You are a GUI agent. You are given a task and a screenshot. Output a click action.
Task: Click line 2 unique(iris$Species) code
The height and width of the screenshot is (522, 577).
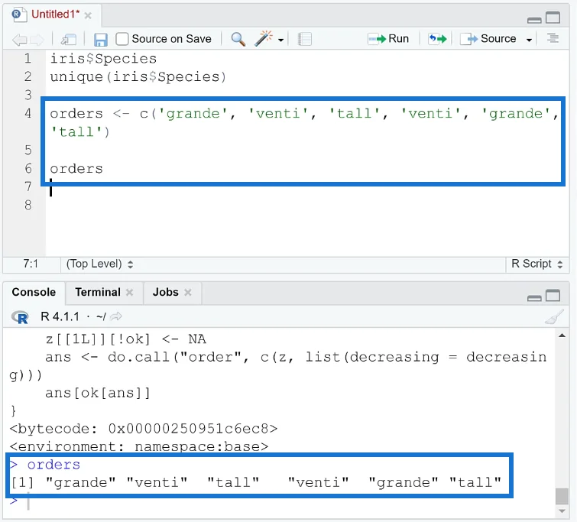(x=138, y=77)
